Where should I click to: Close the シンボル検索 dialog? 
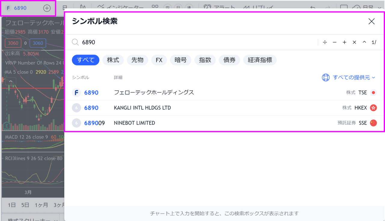371,21
